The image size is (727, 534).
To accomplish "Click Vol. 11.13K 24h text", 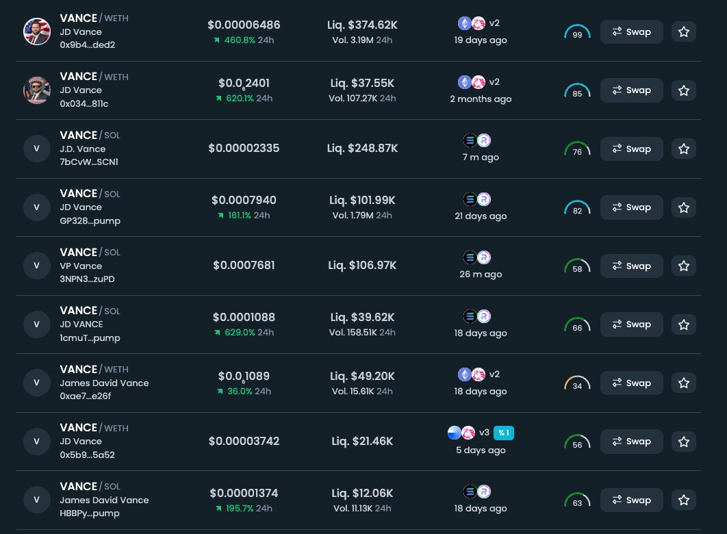I will pos(362,509).
